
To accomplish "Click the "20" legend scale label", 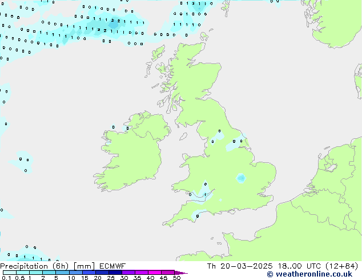I will click(x=98, y=278).
